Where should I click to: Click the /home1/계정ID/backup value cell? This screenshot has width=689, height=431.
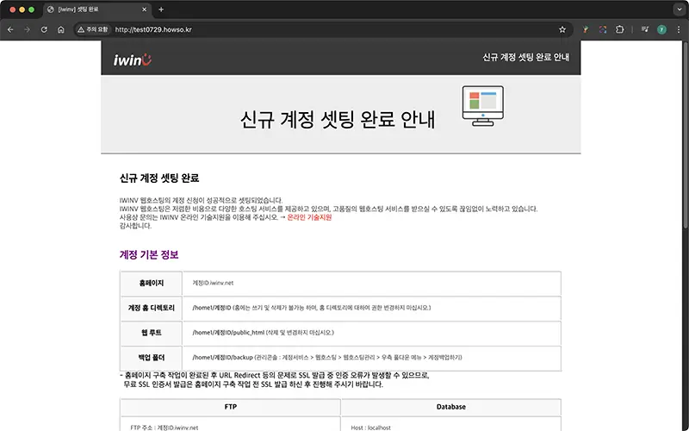372,358
